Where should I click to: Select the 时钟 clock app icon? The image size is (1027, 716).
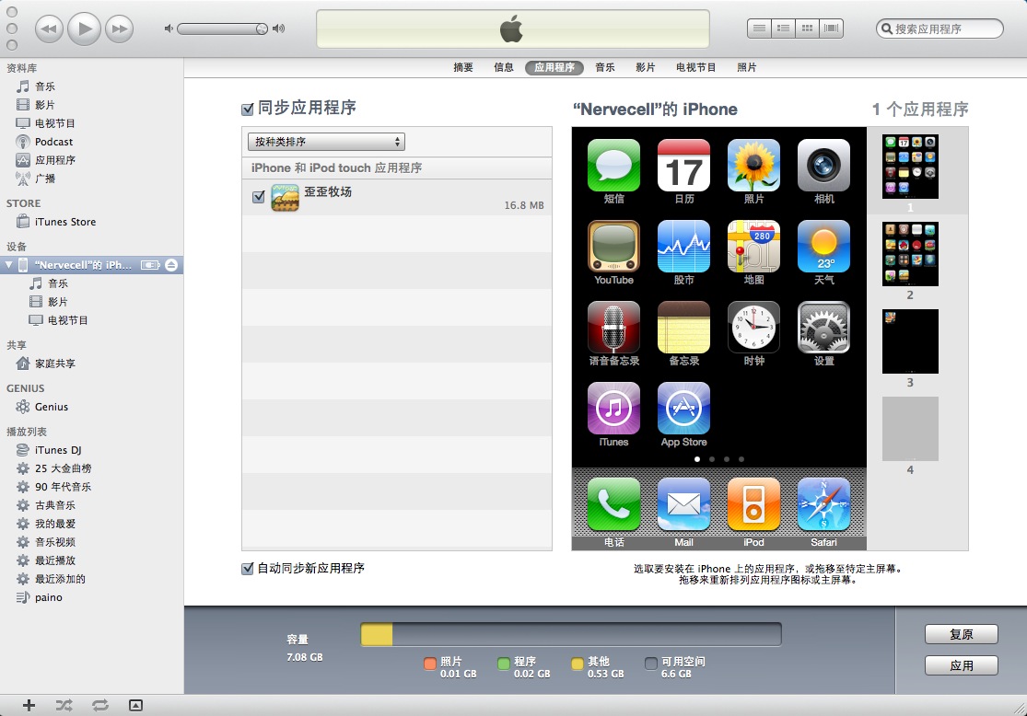click(x=753, y=328)
